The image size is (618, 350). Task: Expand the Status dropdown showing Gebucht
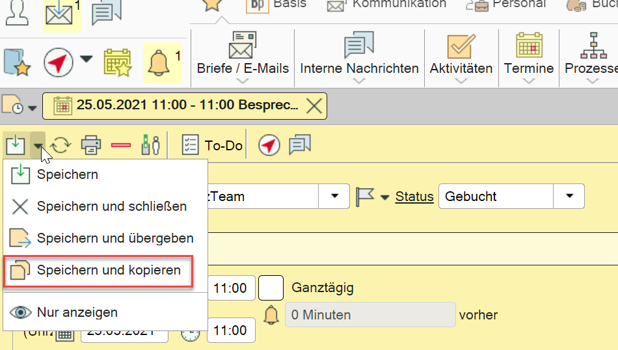pyautogui.click(x=570, y=196)
